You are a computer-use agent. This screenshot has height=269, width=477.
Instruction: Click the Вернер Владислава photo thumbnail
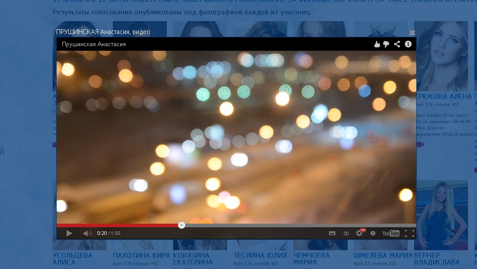(442, 215)
